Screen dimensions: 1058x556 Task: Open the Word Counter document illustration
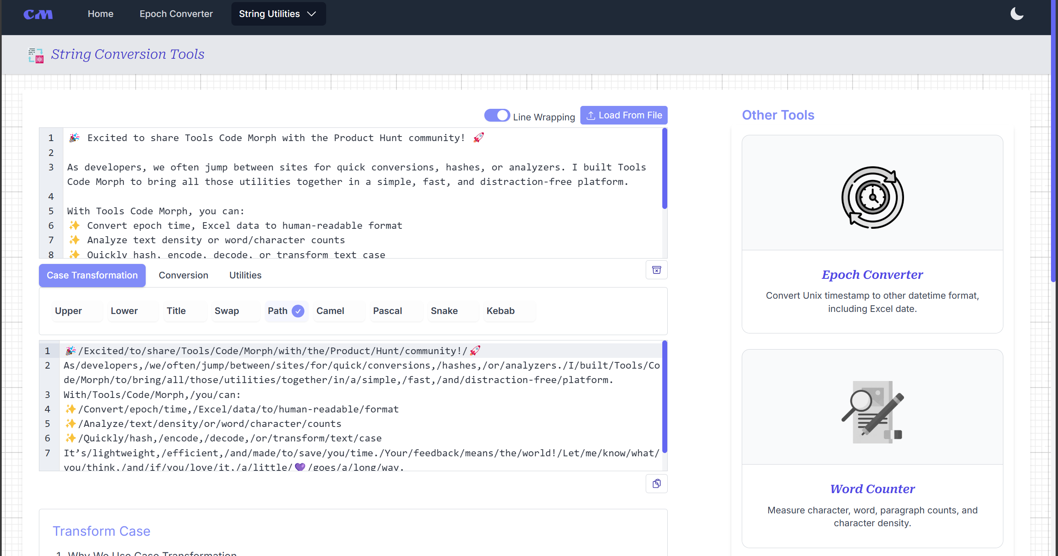click(873, 412)
